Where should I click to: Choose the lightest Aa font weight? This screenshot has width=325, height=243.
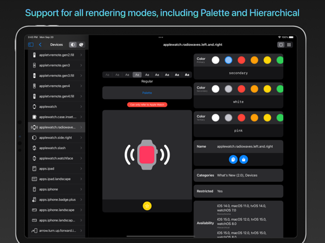pos(107,75)
